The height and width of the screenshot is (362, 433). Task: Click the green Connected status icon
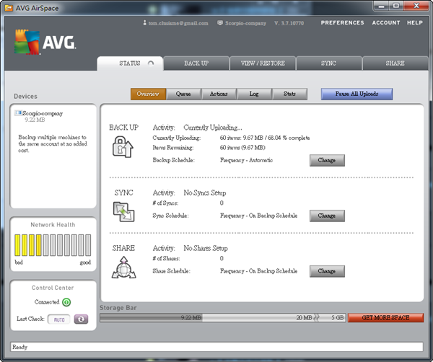pos(66,302)
